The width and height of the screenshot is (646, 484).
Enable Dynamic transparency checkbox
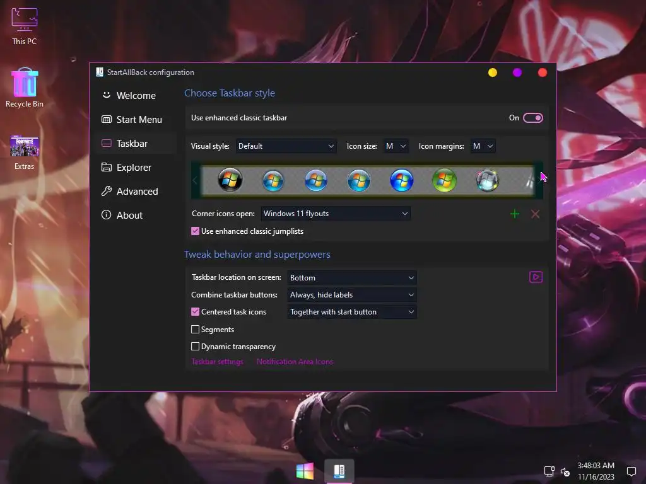(x=196, y=347)
